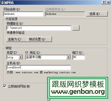Open the physical path browse button
The image size is (111, 101).
pyautogui.click(x=76, y=28)
